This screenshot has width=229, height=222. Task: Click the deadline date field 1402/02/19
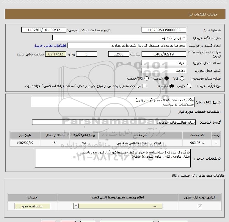pos(164,54)
